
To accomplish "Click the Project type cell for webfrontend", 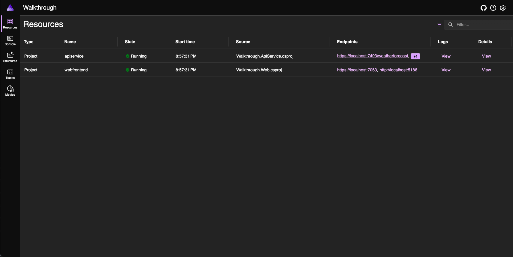I will 31,70.
